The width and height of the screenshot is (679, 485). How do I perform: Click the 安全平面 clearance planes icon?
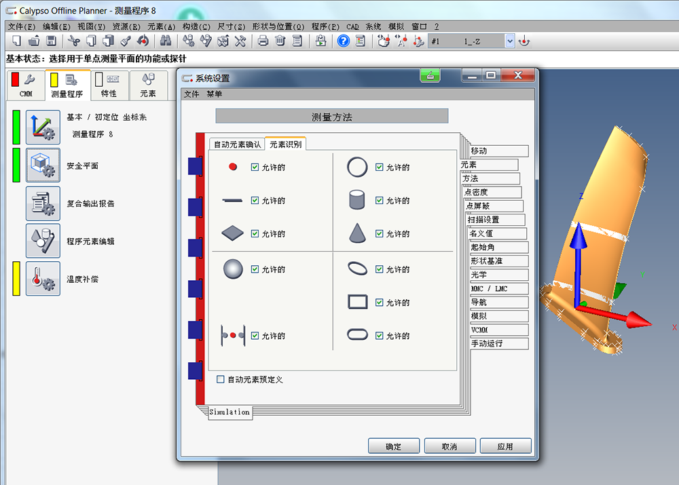(x=43, y=166)
